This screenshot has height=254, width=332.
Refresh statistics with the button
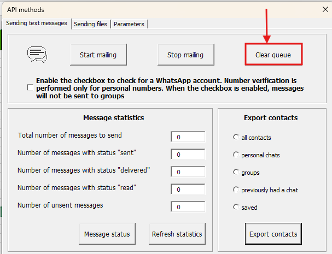click(x=177, y=234)
